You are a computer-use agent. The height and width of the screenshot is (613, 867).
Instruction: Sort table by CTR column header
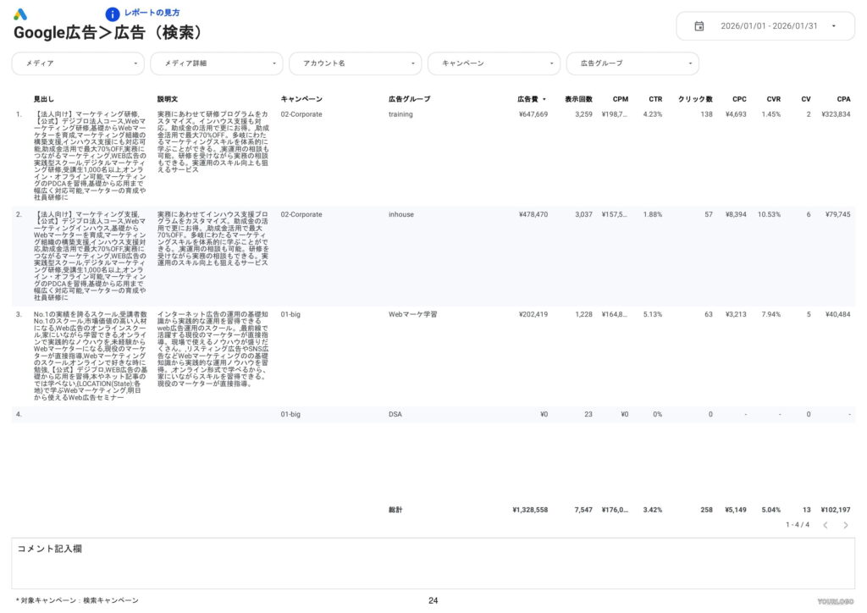[x=655, y=99]
